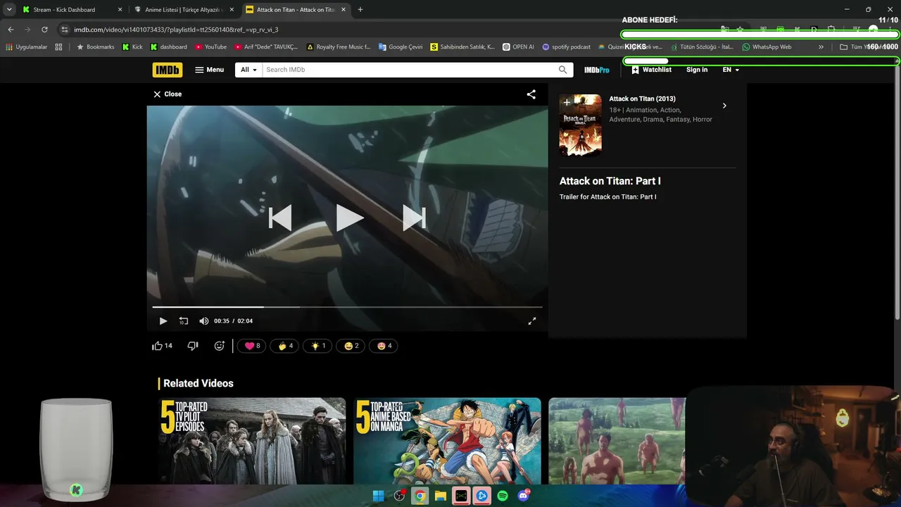Enter fullscreen mode
901x507 pixels.
coord(532,321)
